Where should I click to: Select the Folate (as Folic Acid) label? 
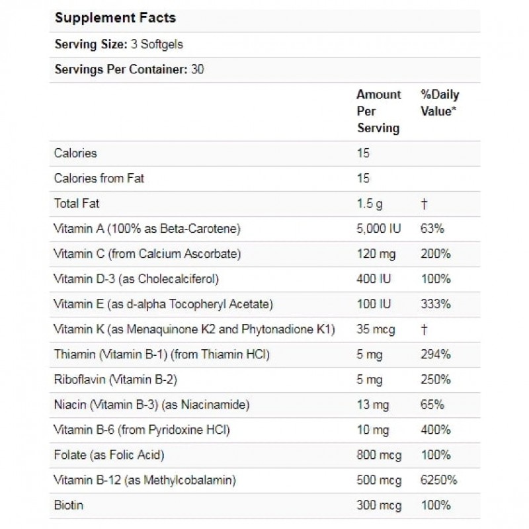tap(108, 455)
